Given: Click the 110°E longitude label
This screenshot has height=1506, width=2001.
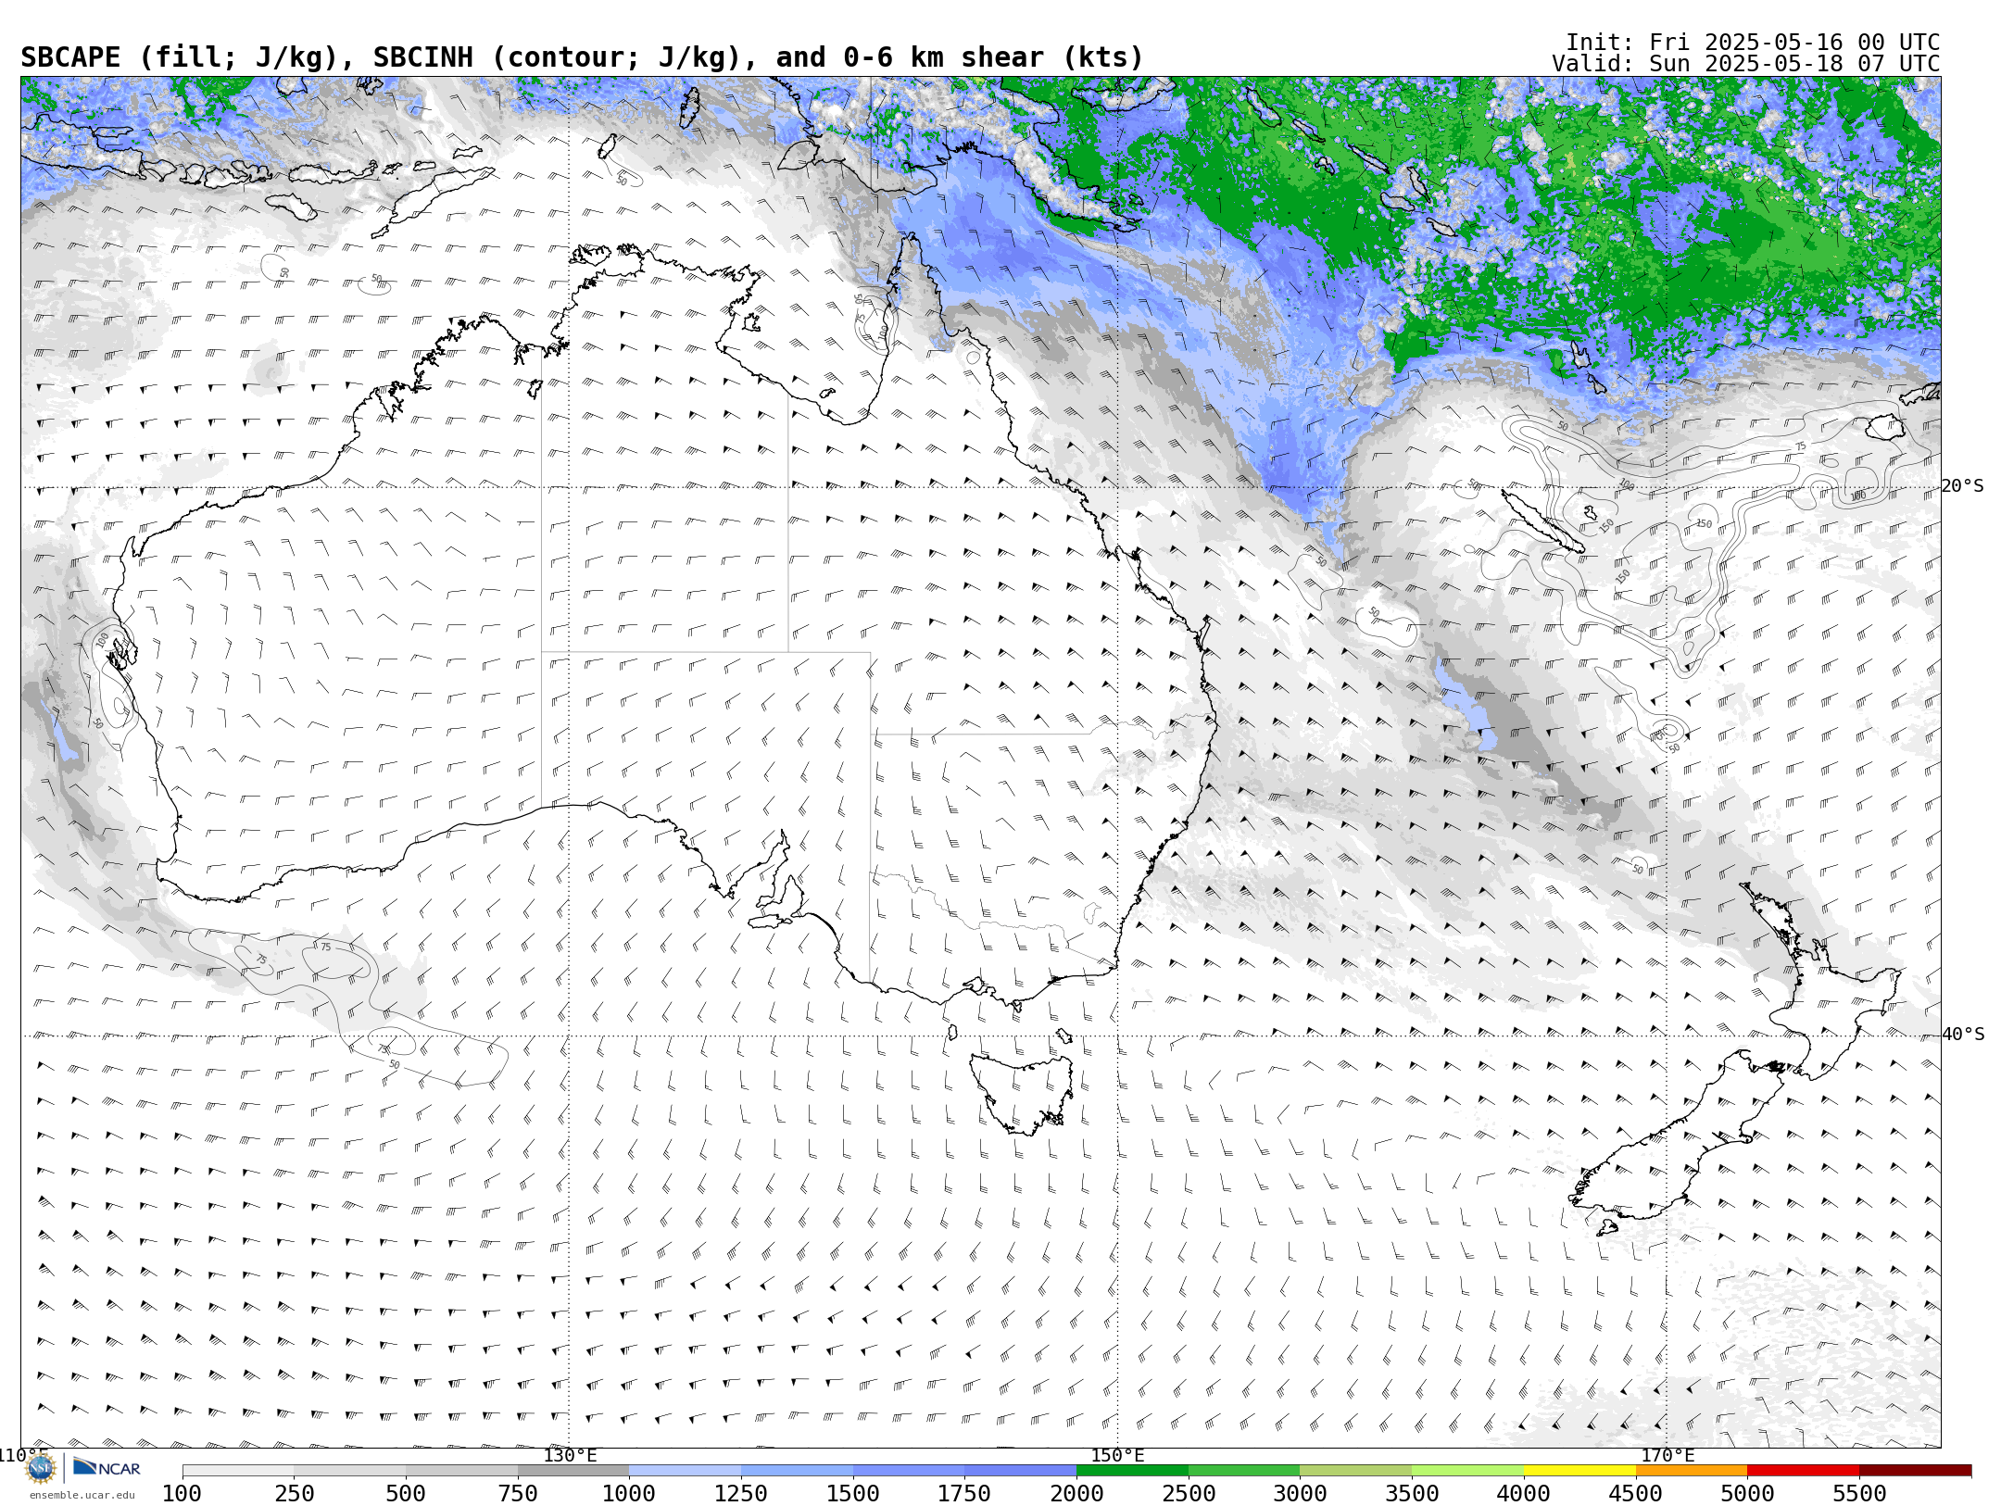Looking at the screenshot, I should click(x=23, y=1455).
